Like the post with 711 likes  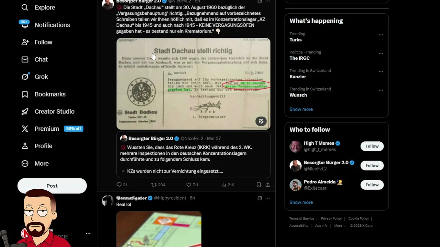(192, 185)
